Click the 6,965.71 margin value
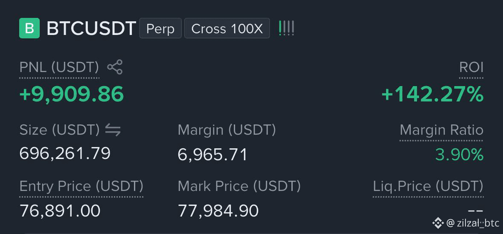Screen dimensions: 503x234 click(x=212, y=154)
